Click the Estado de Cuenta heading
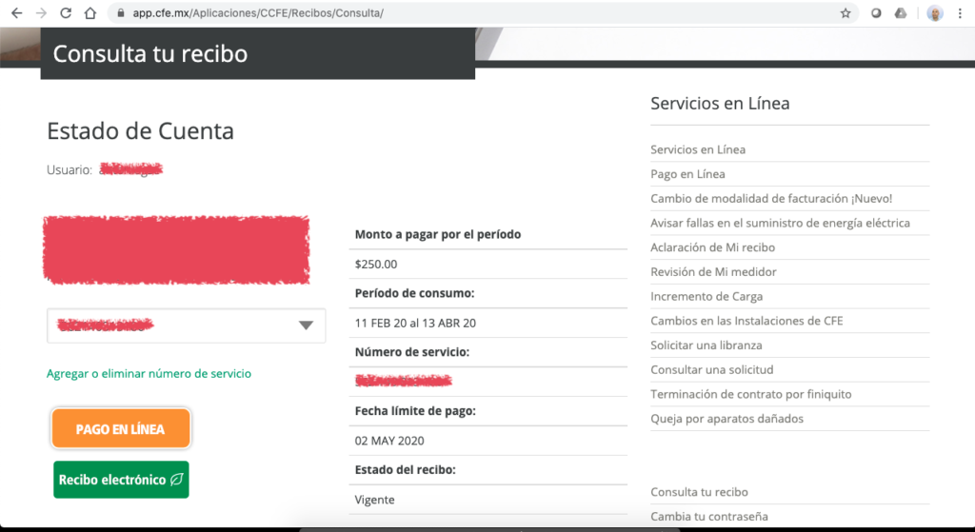This screenshot has height=532, width=975. pyautogui.click(x=141, y=131)
